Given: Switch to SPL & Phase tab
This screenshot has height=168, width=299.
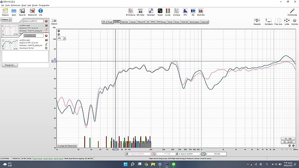Looking at the screenshot, I should click(108, 22).
